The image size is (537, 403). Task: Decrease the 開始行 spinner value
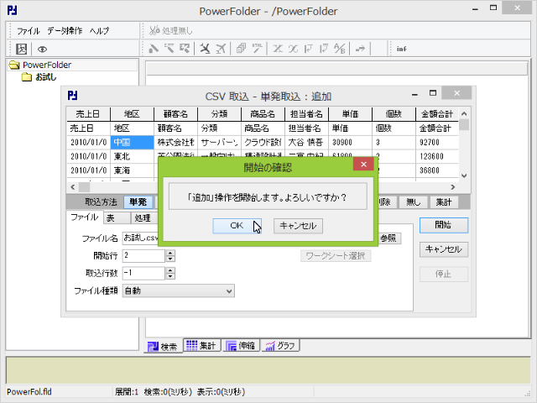[170, 259]
